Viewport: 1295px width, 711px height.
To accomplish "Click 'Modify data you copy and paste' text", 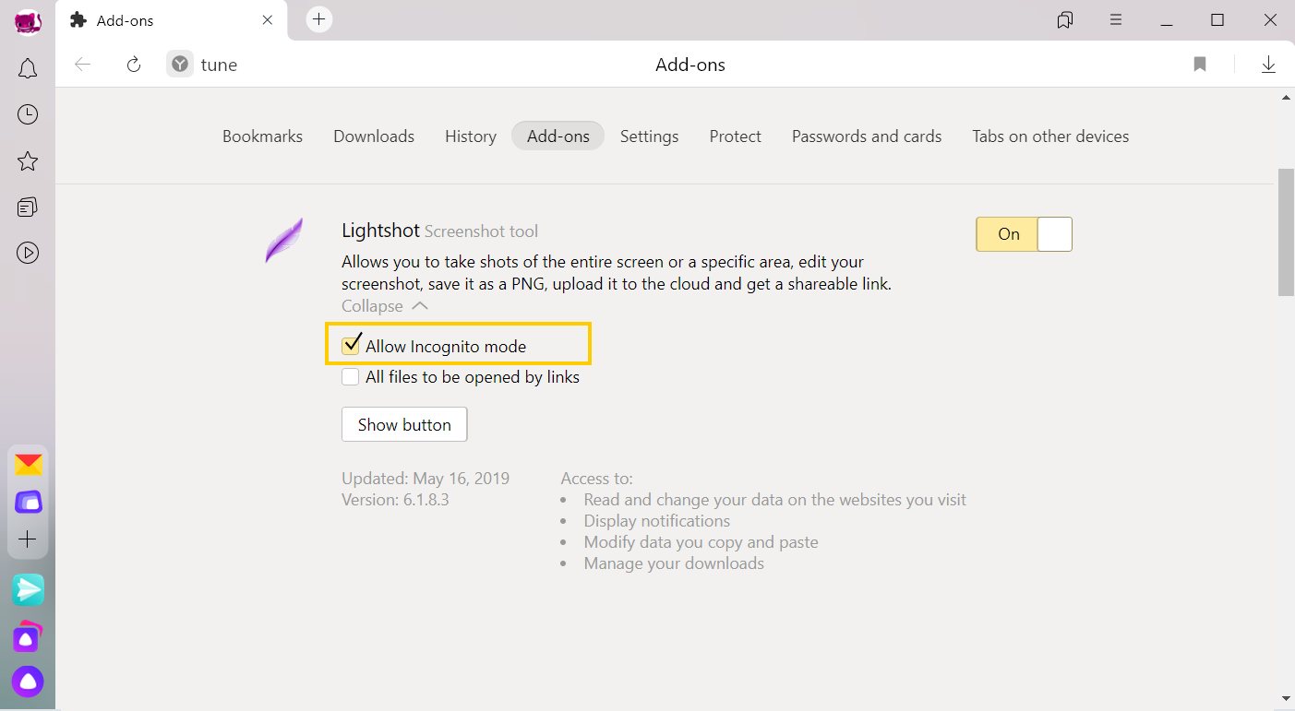I will click(701, 542).
